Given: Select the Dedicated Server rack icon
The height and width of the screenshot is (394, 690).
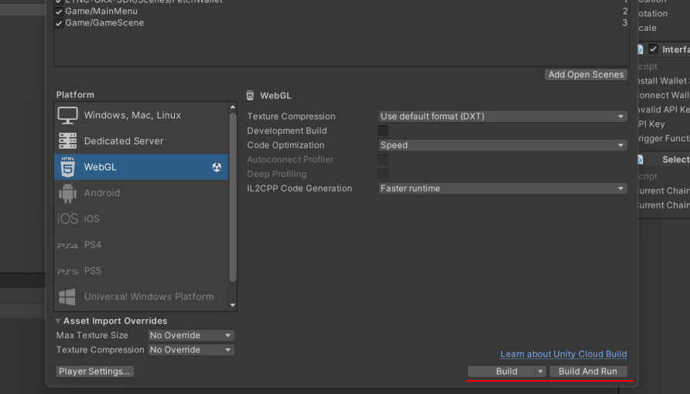Looking at the screenshot, I should tap(67, 141).
